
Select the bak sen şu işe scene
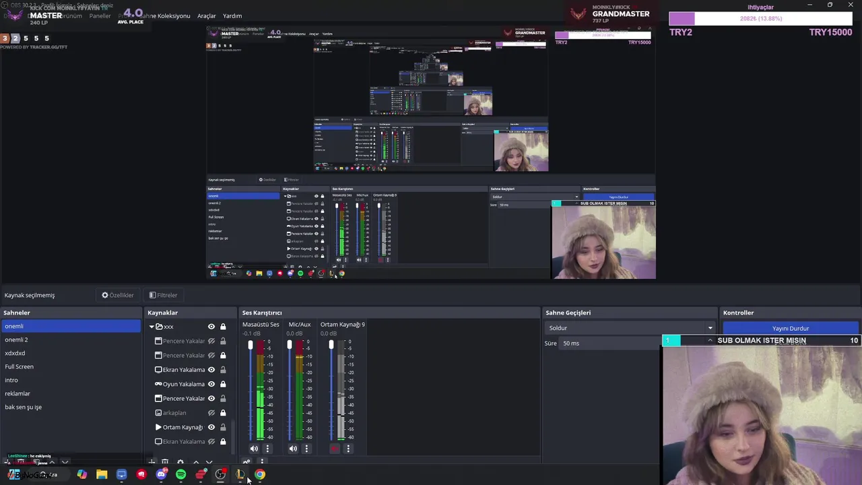pos(71,407)
